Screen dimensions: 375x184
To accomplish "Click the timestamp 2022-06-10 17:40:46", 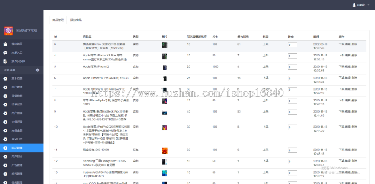I will click(x=320, y=46).
